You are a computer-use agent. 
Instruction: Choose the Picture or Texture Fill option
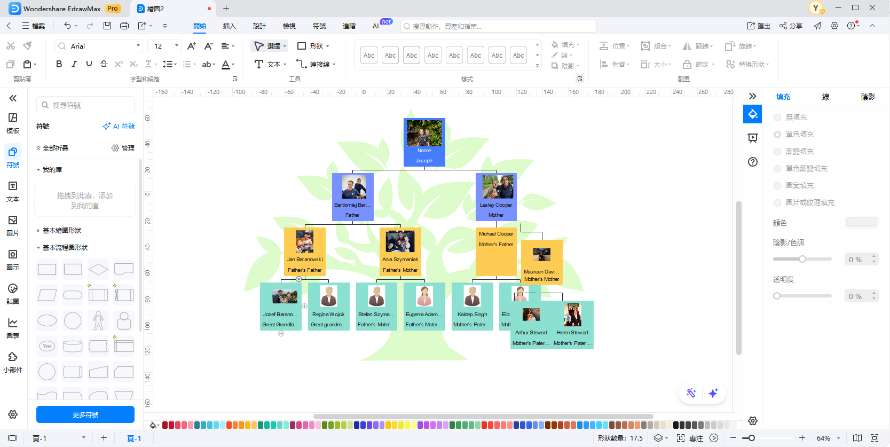pyautogui.click(x=777, y=203)
